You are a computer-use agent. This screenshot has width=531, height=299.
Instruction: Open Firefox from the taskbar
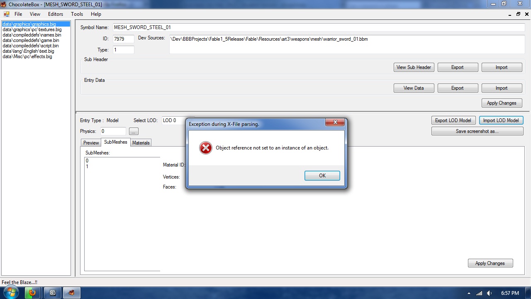point(32,292)
